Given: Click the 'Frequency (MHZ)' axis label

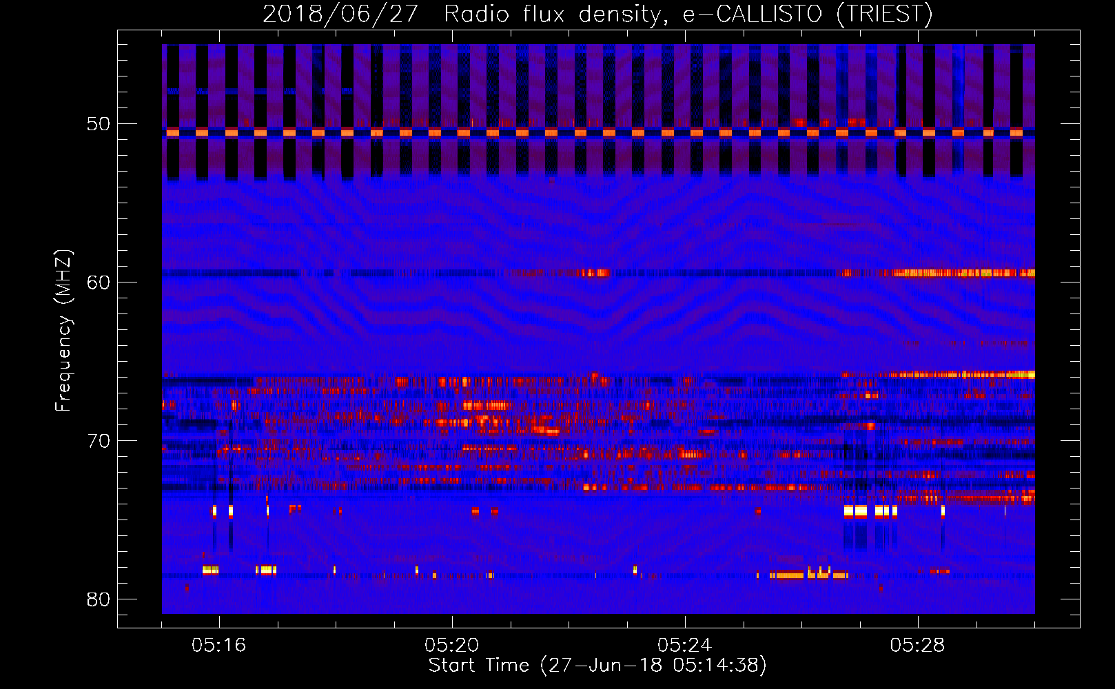Looking at the screenshot, I should [63, 331].
